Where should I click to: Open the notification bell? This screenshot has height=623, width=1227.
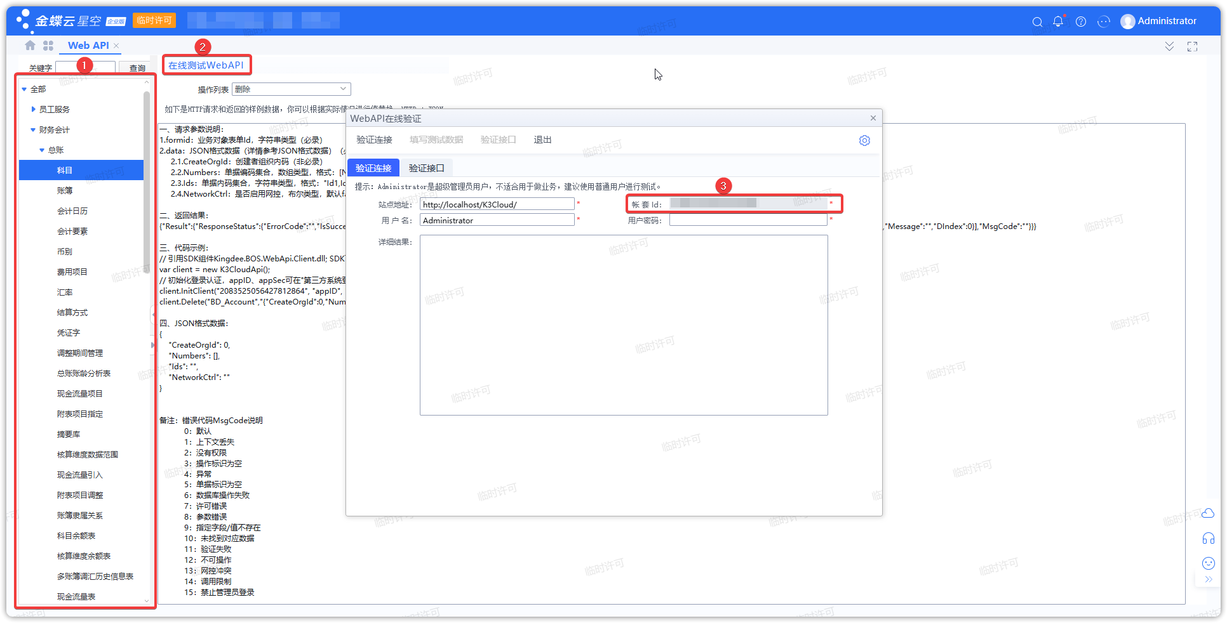tap(1058, 22)
